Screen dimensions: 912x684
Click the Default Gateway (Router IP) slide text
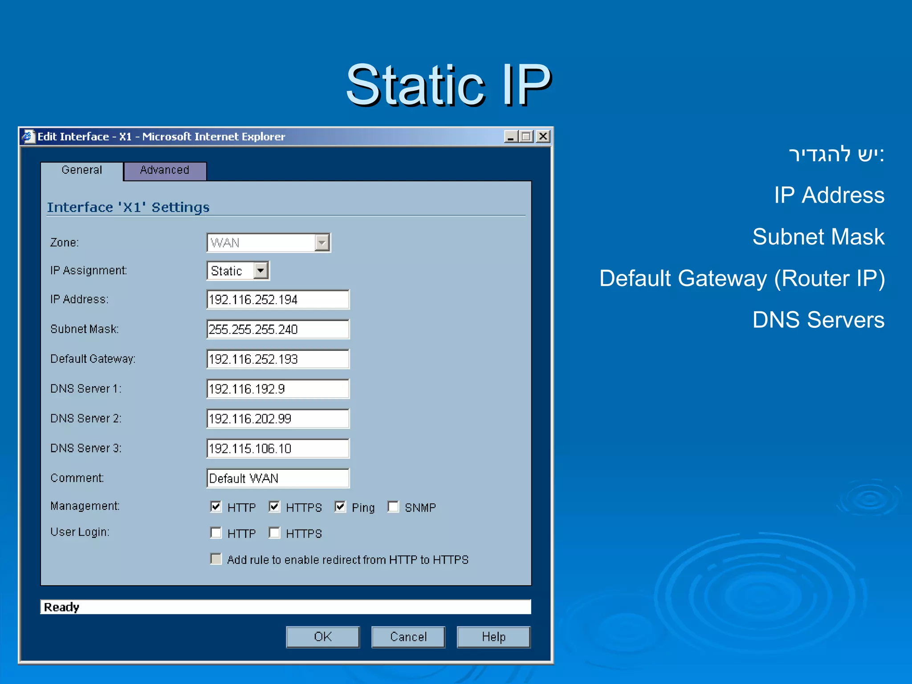tap(742, 279)
